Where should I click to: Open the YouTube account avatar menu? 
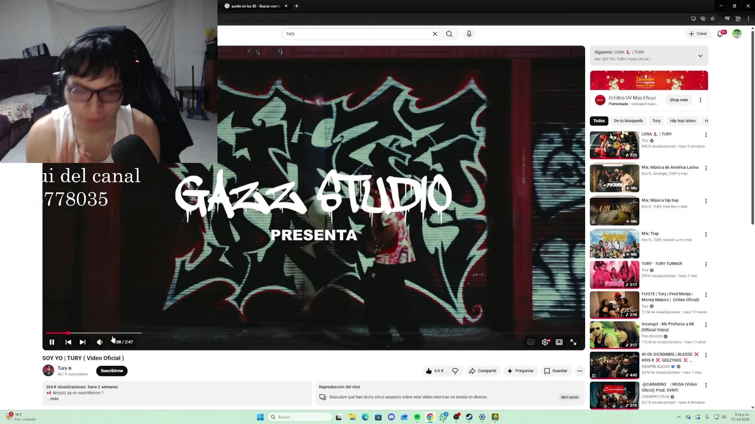click(x=737, y=34)
